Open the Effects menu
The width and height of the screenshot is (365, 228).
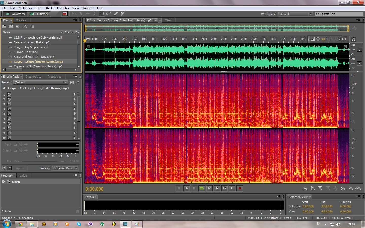click(x=49, y=8)
